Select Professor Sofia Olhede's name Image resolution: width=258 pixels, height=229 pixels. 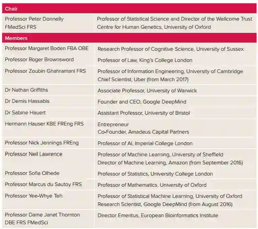pos(32,173)
